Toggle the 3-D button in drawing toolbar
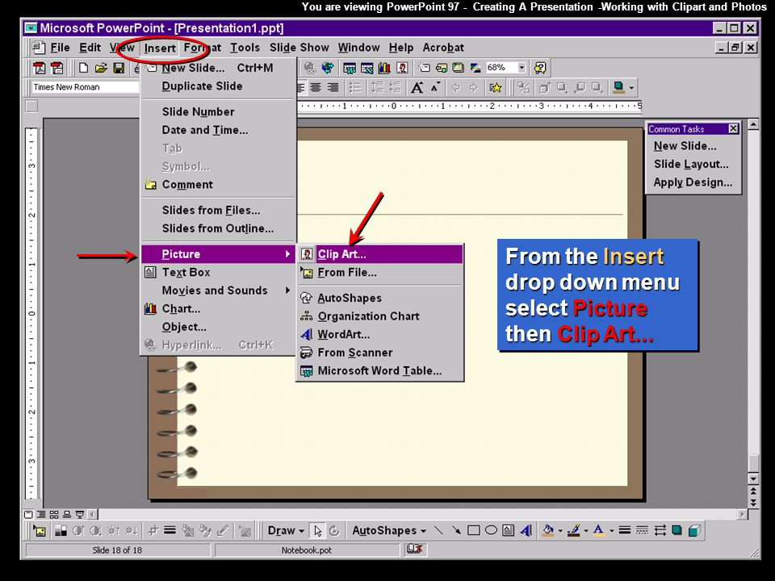Image resolution: width=775 pixels, height=581 pixels. [x=694, y=531]
